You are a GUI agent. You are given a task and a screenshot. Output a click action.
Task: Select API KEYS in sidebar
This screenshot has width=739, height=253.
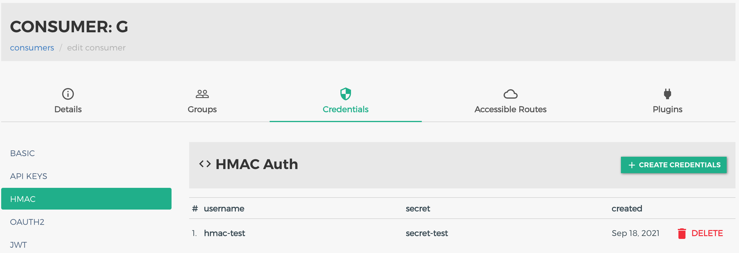[86, 176]
